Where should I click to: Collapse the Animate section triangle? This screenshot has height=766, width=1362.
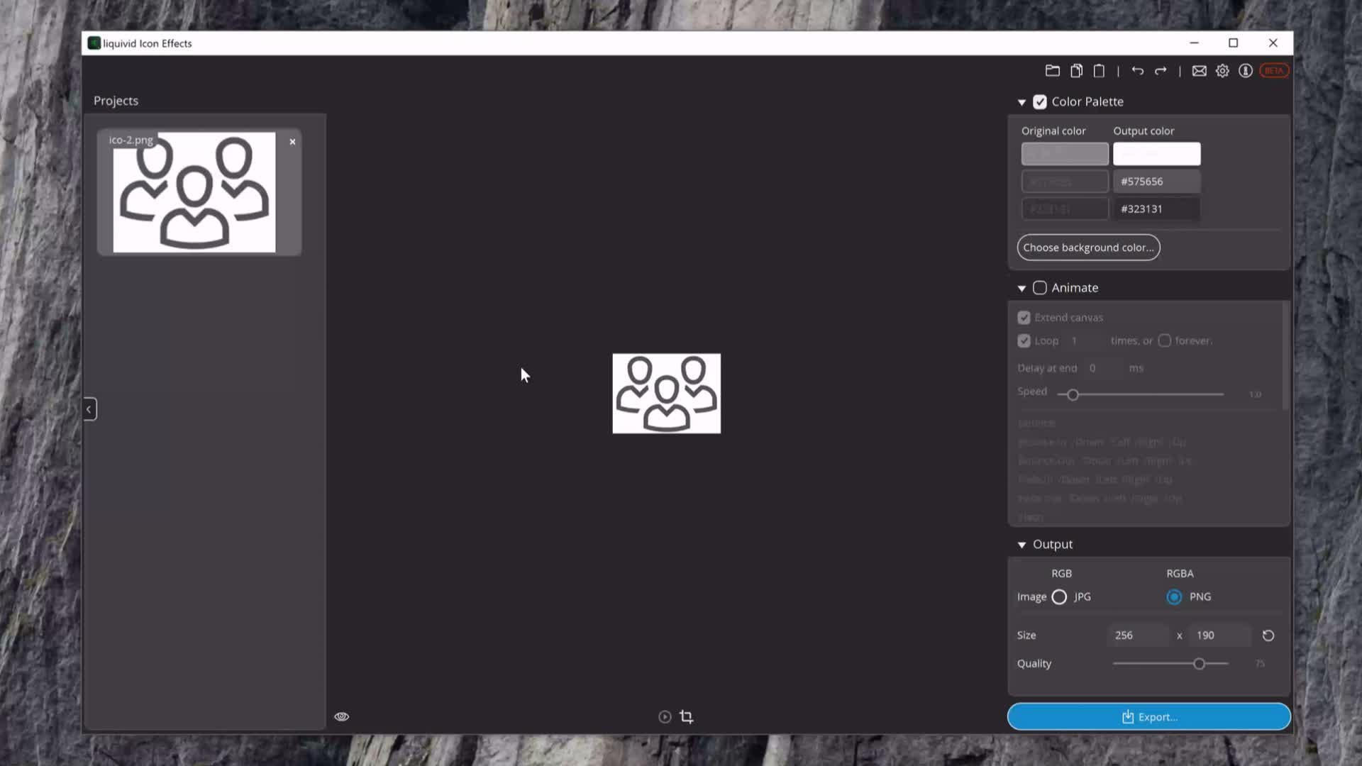pos(1021,289)
